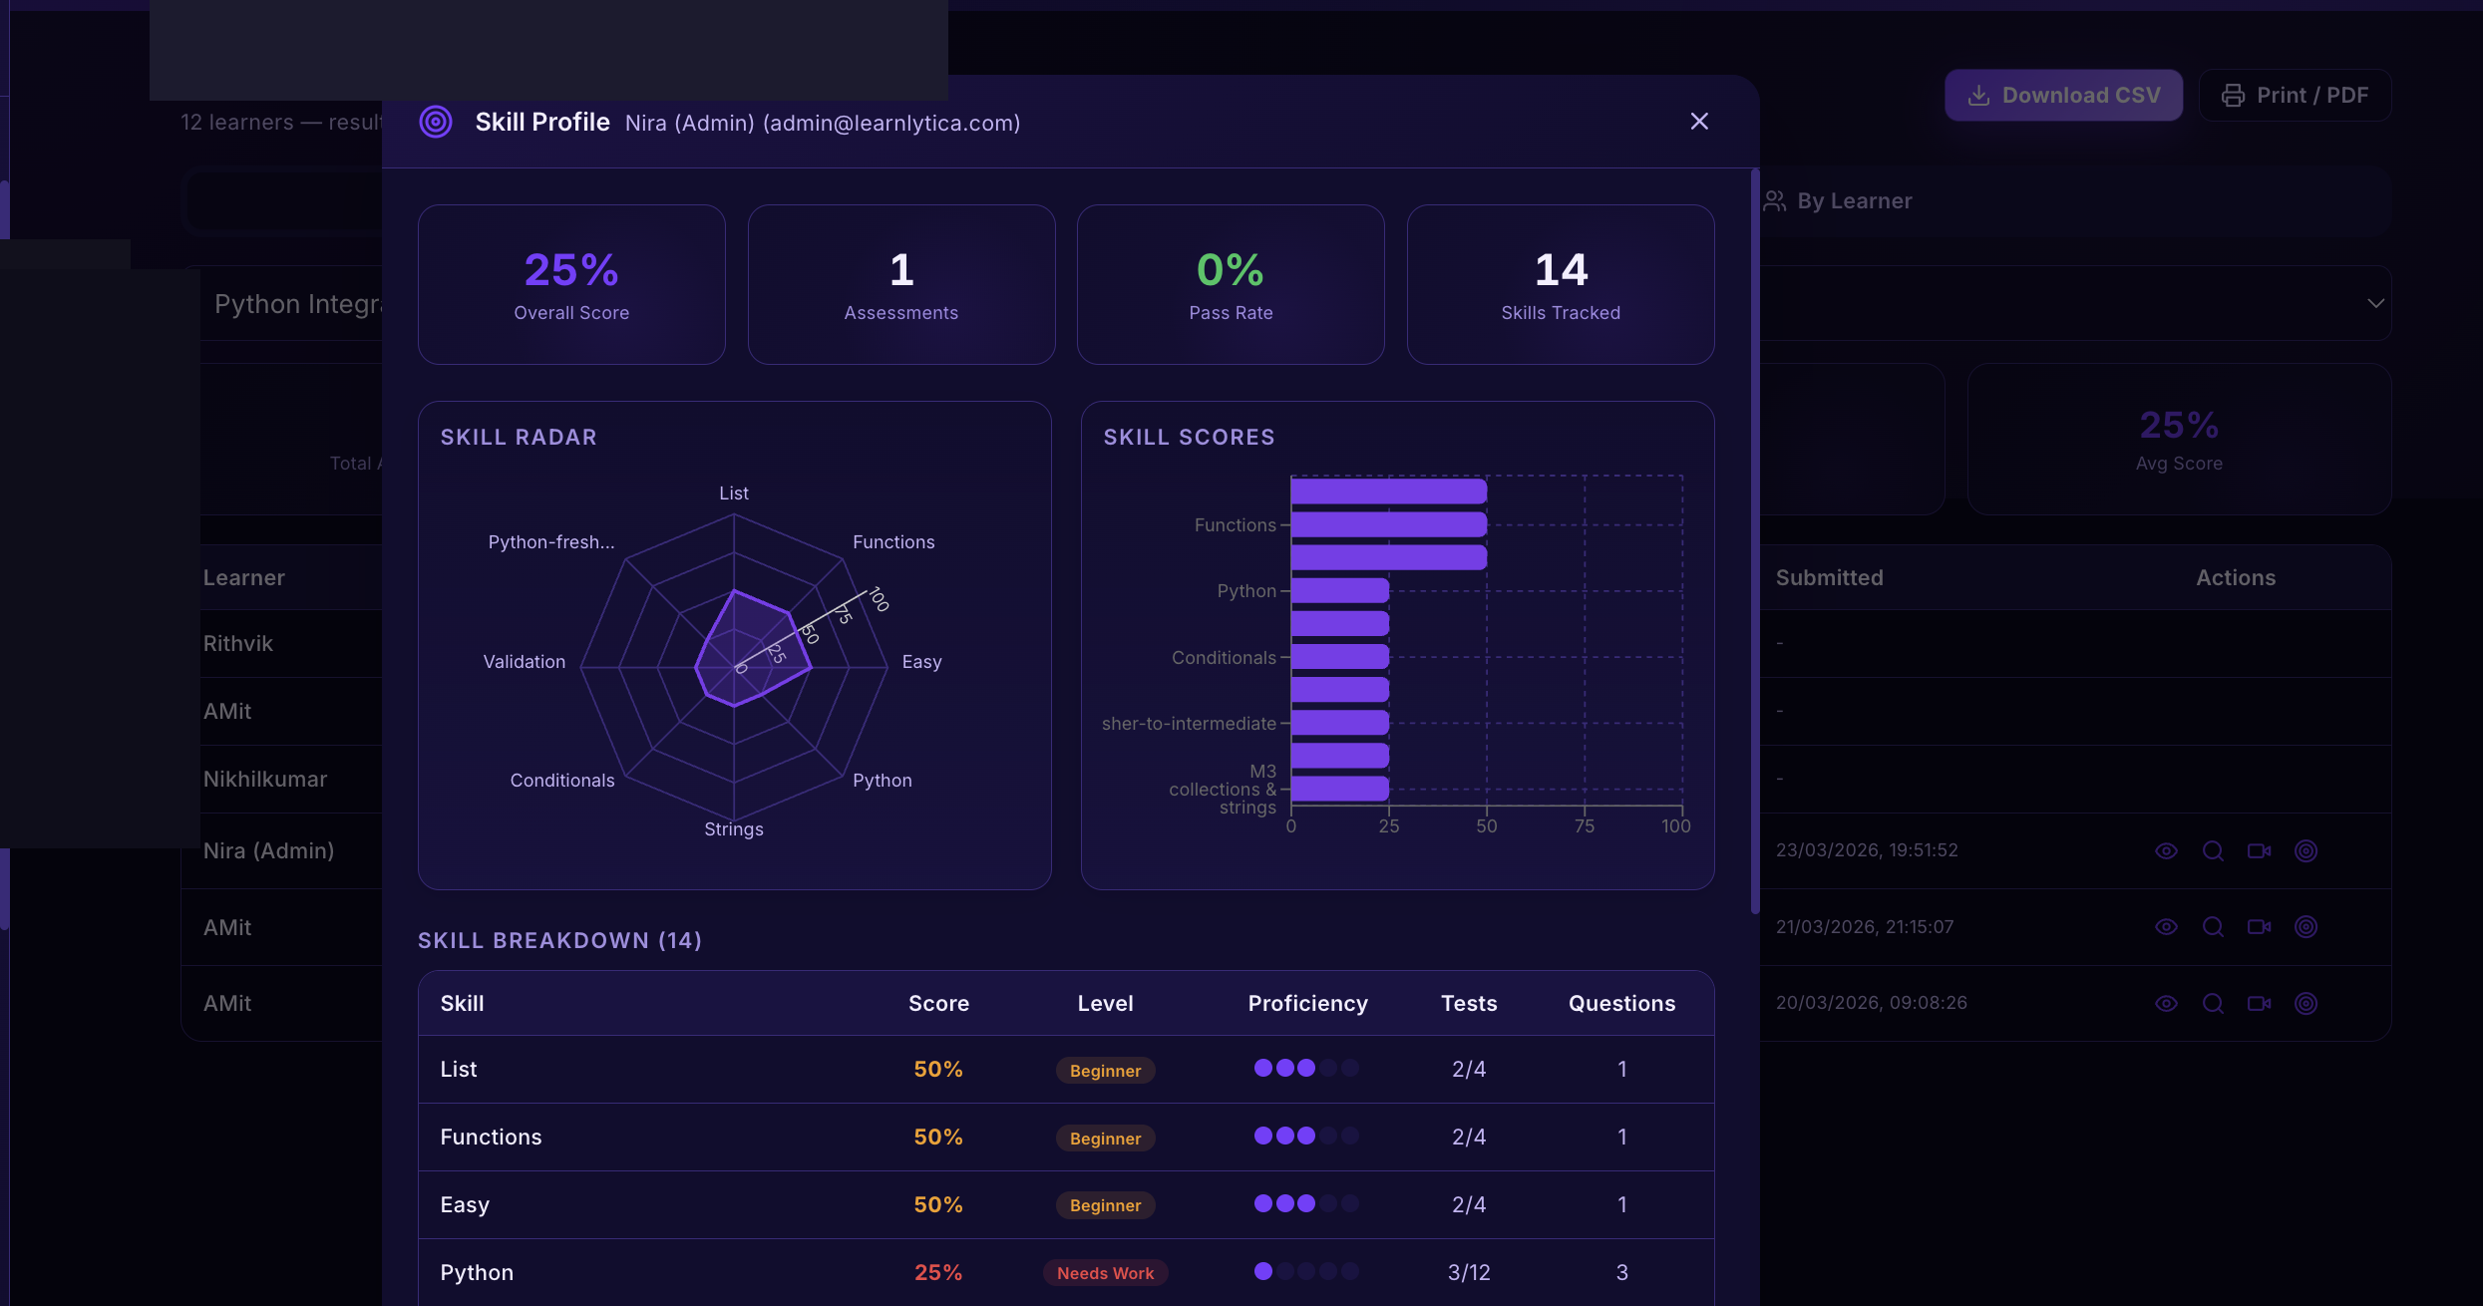The height and width of the screenshot is (1306, 2483).
Task: Select the Python skill row name
Action: (x=477, y=1273)
